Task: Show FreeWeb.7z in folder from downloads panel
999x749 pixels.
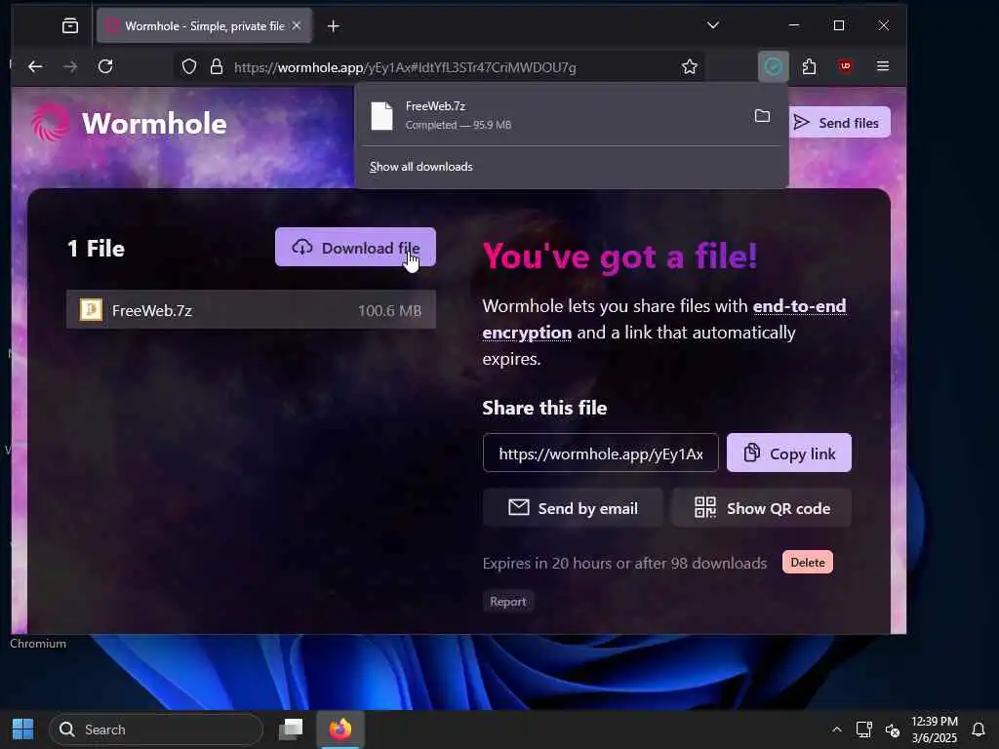Action: pos(762,116)
